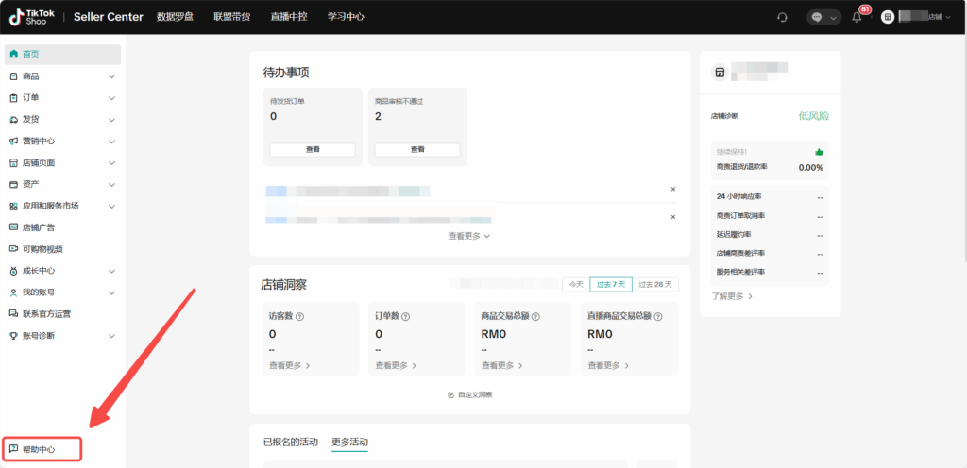Screen dimensions: 967x468
Task: Click the help icon next to 访客数
Action: tap(300, 316)
